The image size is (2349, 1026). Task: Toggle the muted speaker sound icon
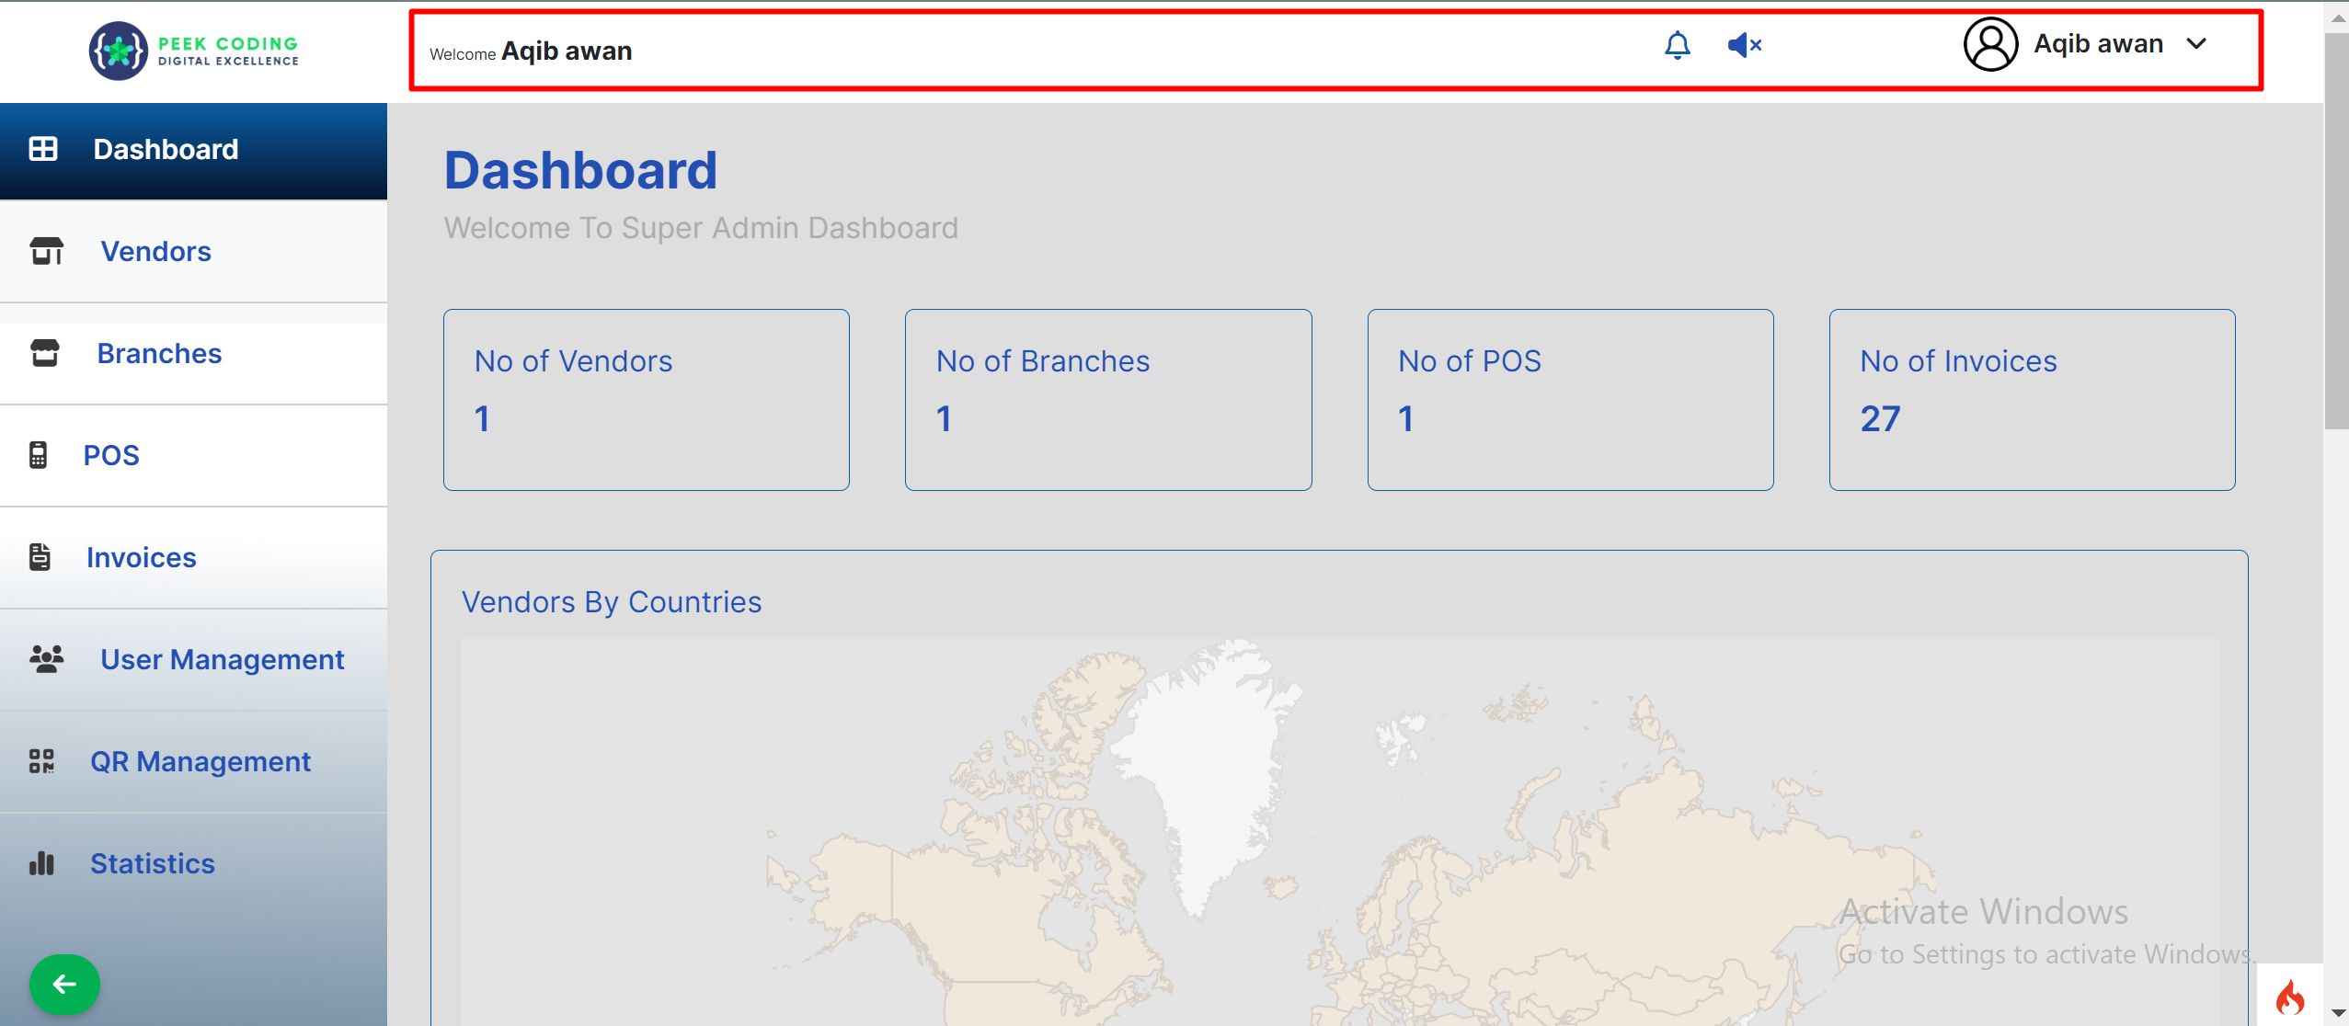click(x=1744, y=44)
